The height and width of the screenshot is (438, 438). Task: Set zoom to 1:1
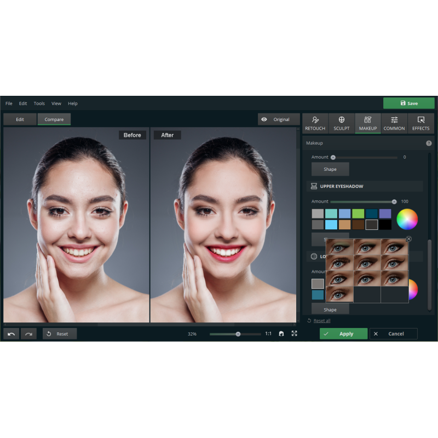point(268,333)
